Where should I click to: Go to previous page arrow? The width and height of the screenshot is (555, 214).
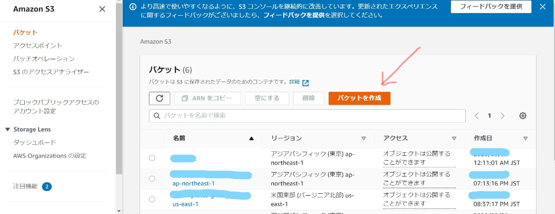477,116
